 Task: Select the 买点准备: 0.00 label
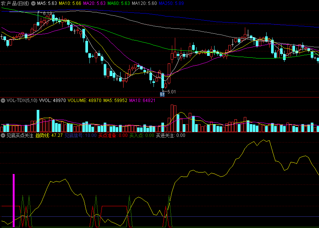[113, 135]
